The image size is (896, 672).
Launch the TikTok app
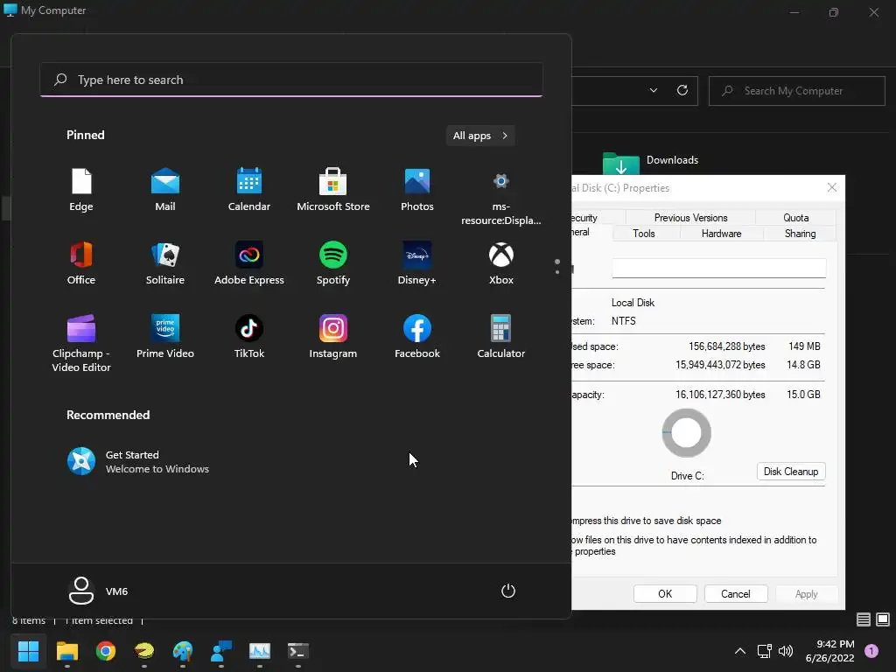click(x=249, y=337)
